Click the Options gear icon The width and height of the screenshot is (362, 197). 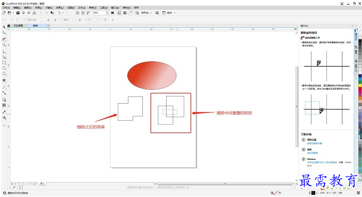click(x=157, y=13)
